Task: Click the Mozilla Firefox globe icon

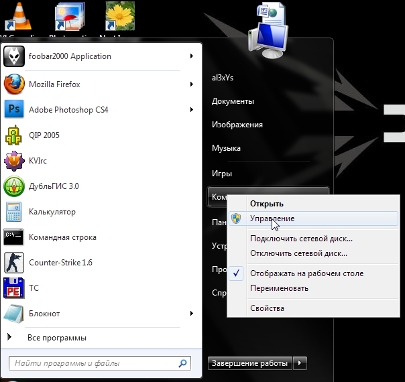Action: pos(14,84)
